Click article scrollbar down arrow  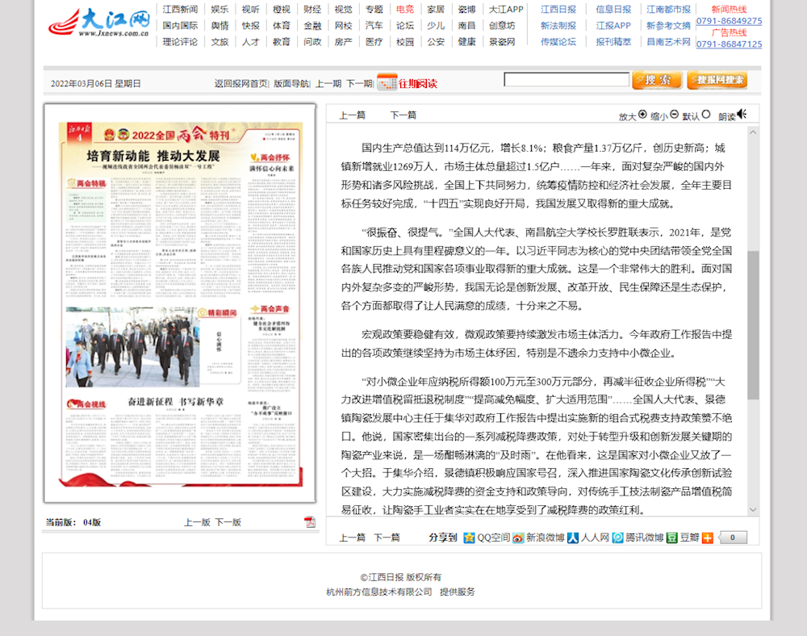pos(753,510)
